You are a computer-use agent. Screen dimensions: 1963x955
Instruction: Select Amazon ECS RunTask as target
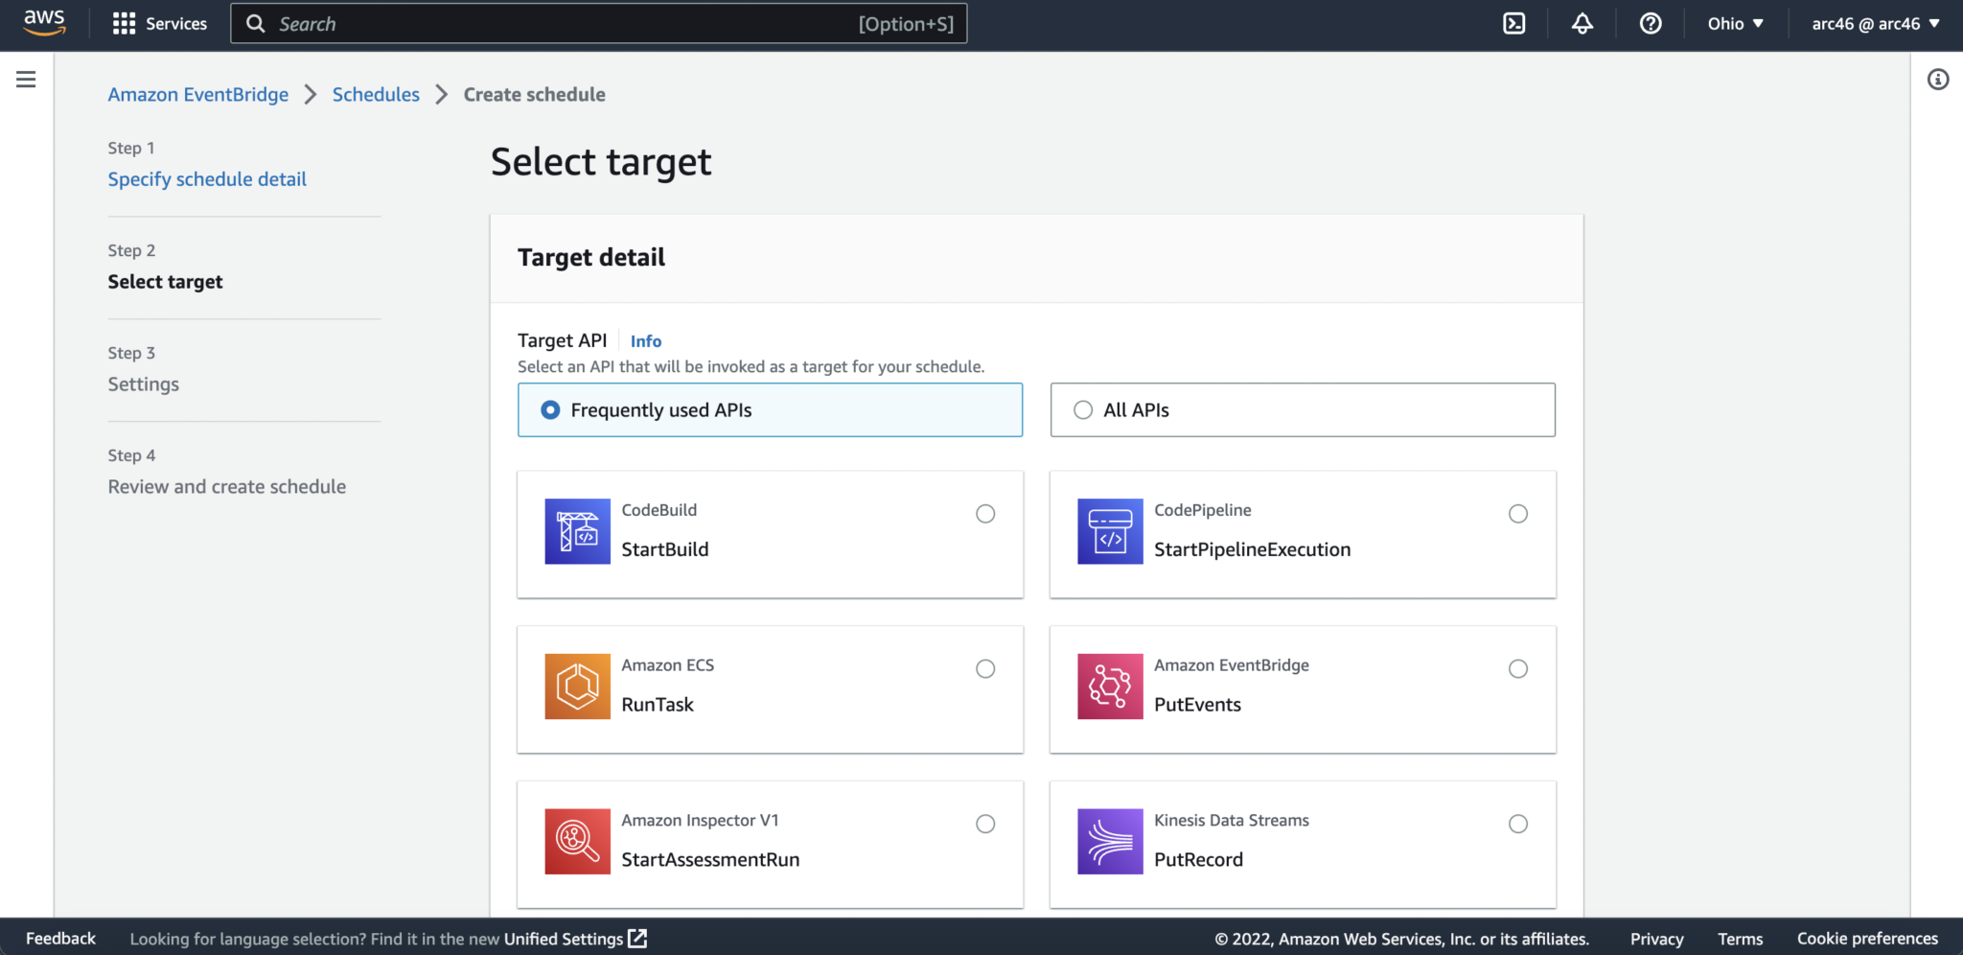(985, 668)
